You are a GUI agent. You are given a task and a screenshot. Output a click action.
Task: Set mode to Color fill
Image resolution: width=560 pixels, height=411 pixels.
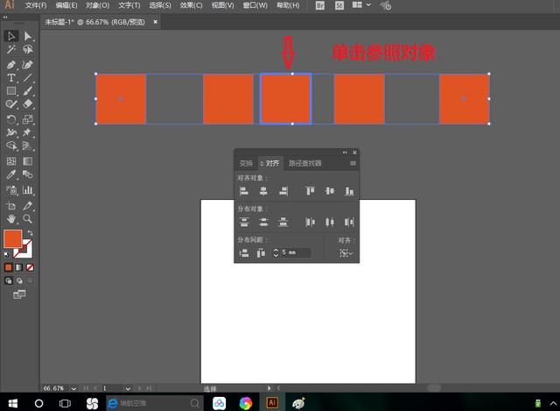(x=8, y=267)
